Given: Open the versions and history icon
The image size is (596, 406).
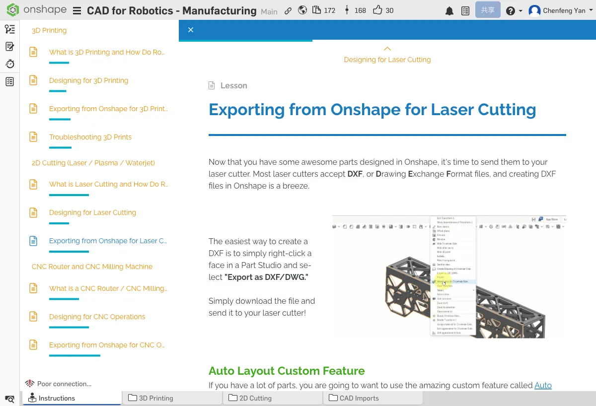Looking at the screenshot, I should (x=10, y=64).
